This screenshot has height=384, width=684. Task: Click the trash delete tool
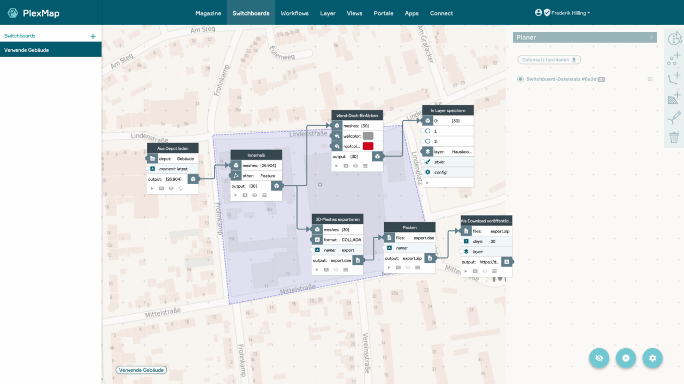point(674,137)
